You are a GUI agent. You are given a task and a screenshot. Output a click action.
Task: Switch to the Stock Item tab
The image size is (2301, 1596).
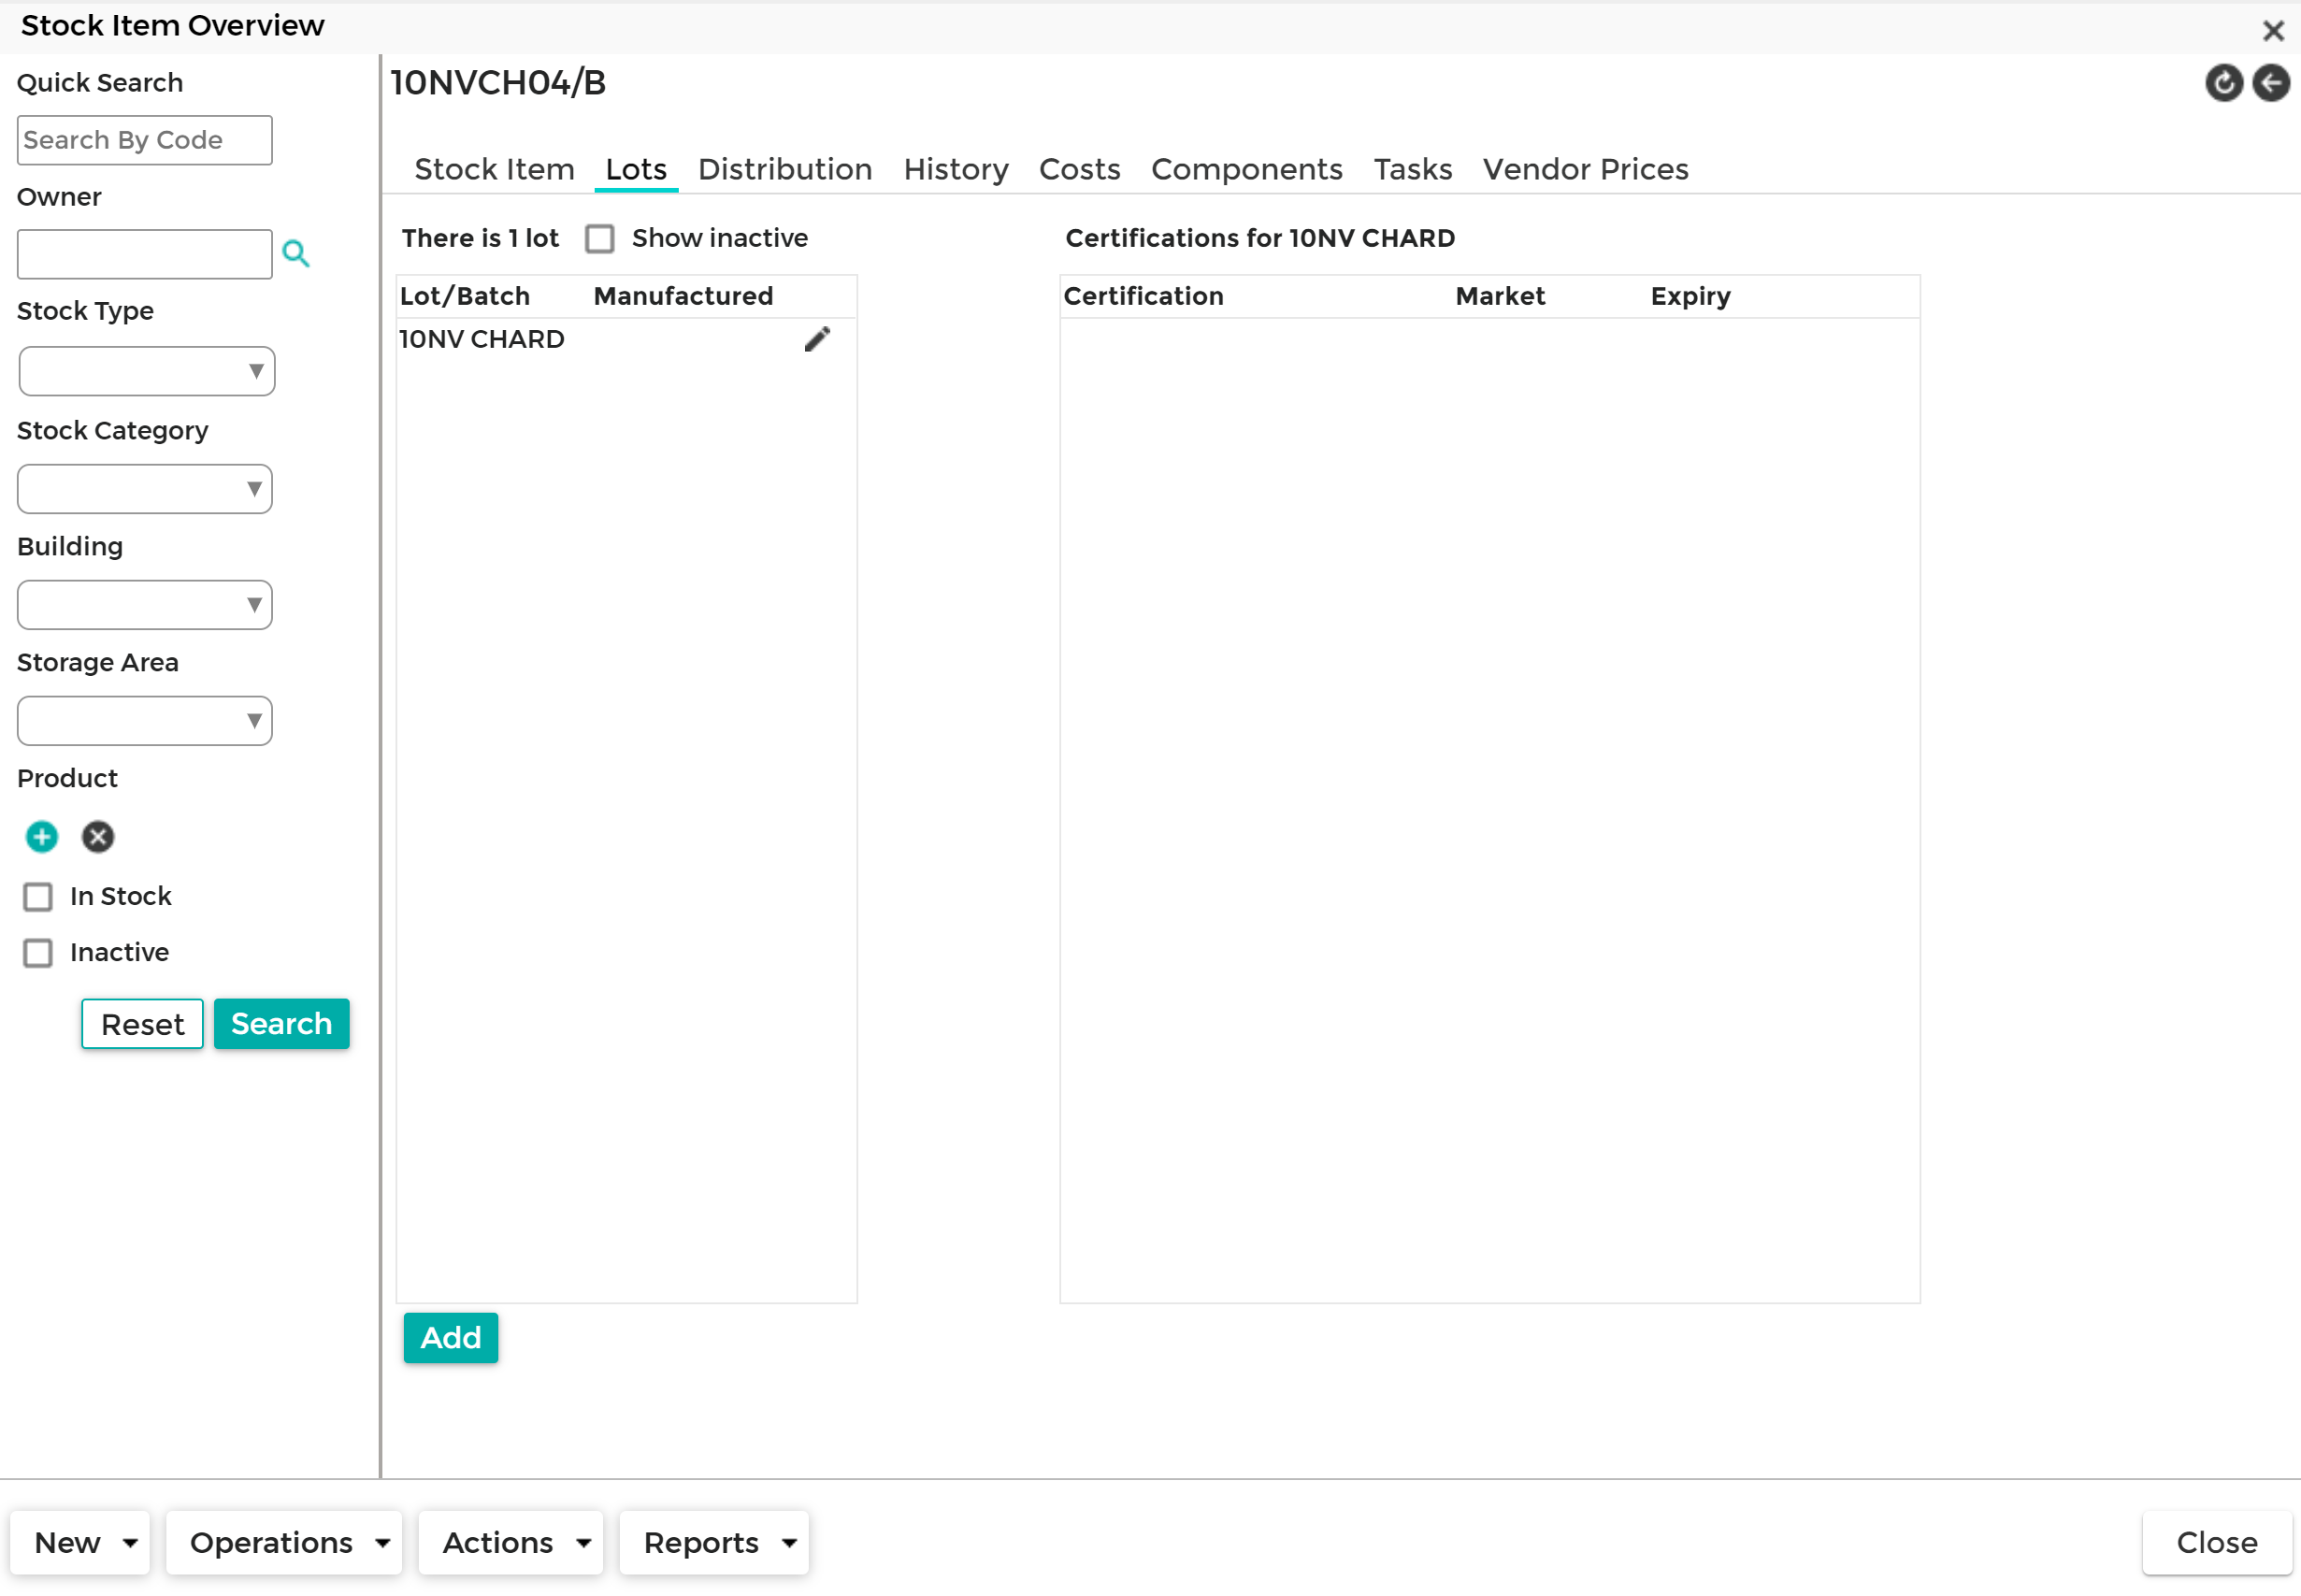point(495,169)
